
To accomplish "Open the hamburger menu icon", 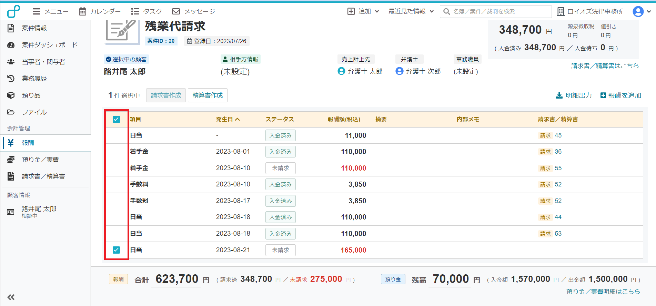I will pyautogui.click(x=37, y=11).
